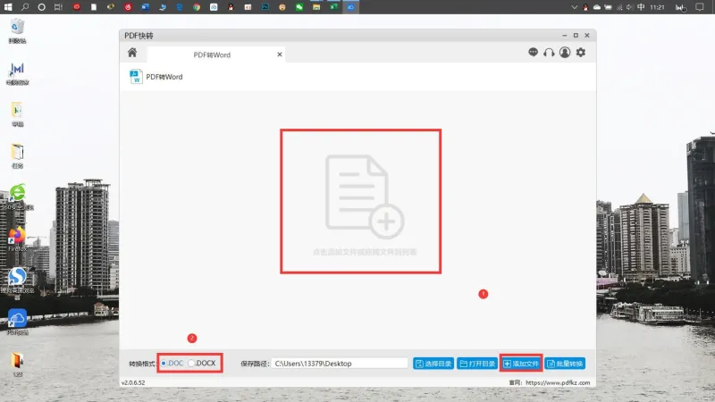Open the Recycle Bin desktop icon
This screenshot has width=715, height=402.
17,31
